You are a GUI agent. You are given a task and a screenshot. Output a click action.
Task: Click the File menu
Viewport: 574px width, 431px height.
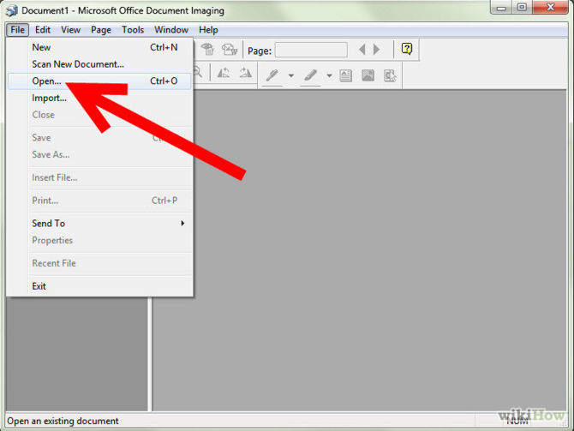[18, 30]
